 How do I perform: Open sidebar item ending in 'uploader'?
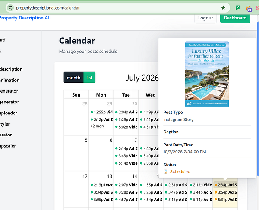[9, 113]
